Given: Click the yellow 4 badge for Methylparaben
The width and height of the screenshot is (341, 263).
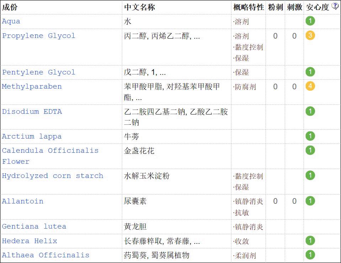Looking at the screenshot, I should click(x=310, y=85).
